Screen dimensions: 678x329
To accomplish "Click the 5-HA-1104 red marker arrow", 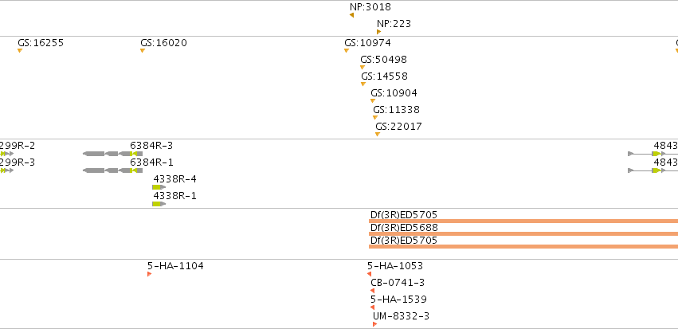I will [149, 274].
